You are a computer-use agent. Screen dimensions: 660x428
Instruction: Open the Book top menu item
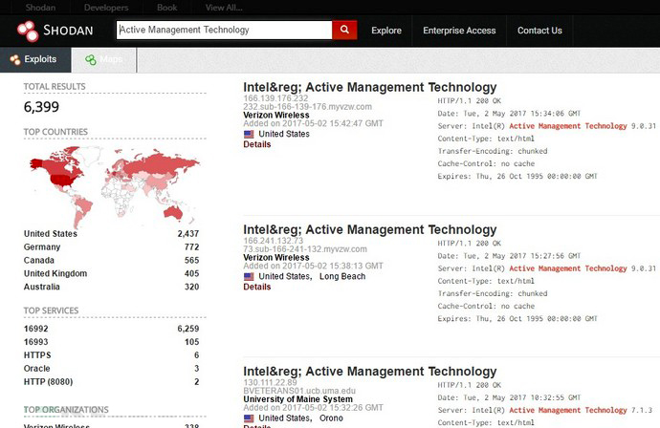point(167,7)
